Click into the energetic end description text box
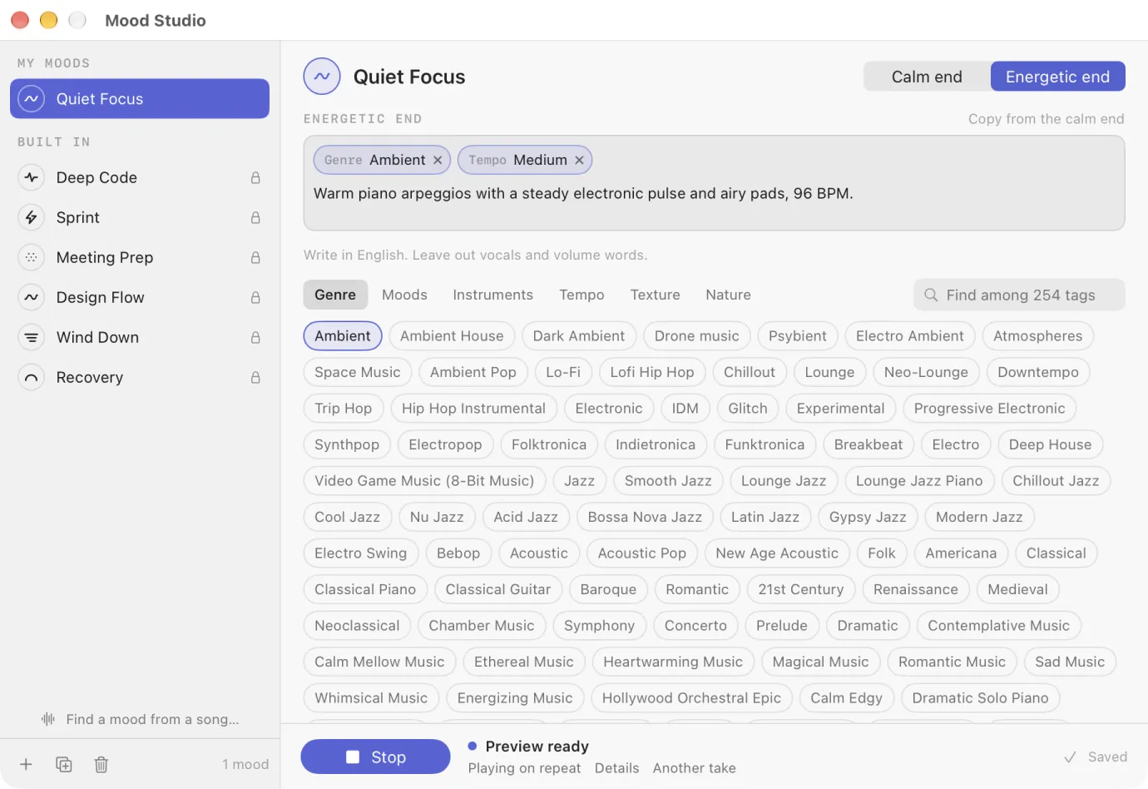Image resolution: width=1148 pixels, height=789 pixels. [x=714, y=183]
